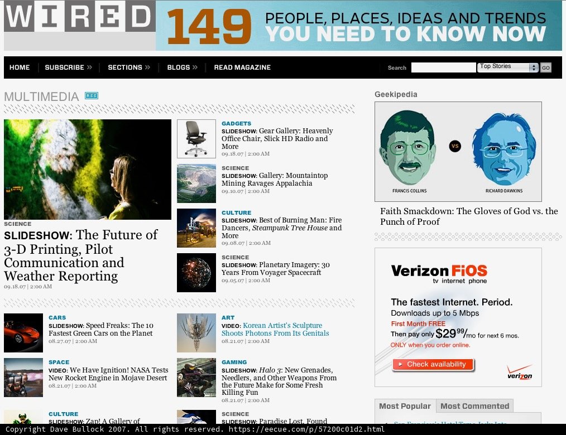Viewport: 566px width, 435px height.
Task: Click the search text field
Action: 443,67
